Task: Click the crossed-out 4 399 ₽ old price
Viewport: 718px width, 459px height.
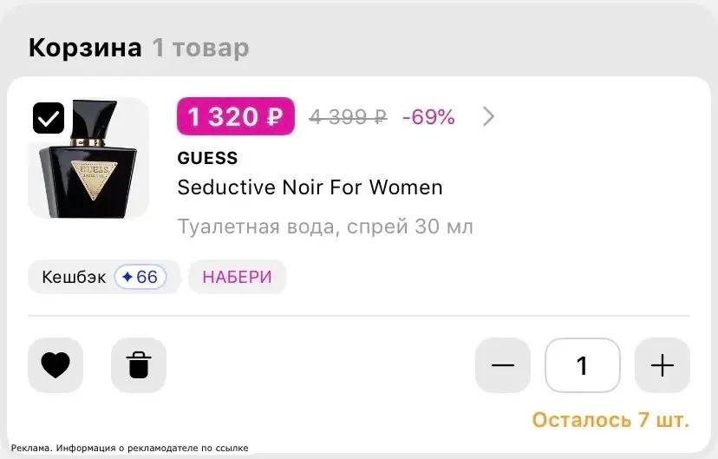Action: (348, 117)
